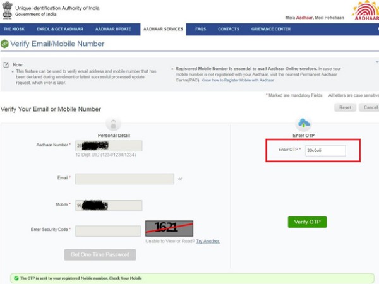Open Know how to Register Mobile link
379x284 pixels.
tap(238, 80)
